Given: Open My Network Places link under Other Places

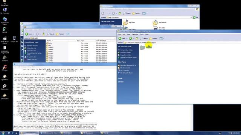Looking at the screenshot, I should 125,73.
